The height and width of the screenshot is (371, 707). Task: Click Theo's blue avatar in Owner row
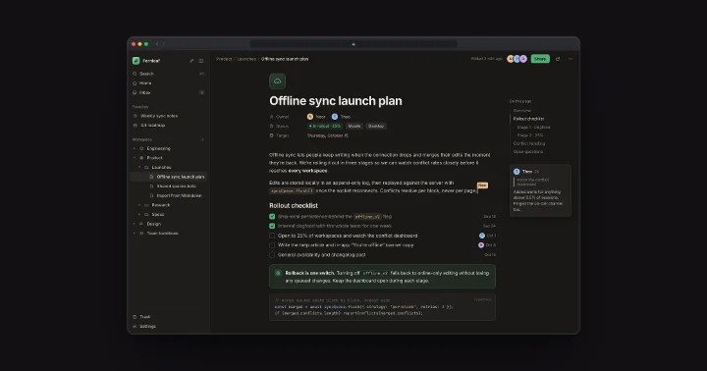335,117
